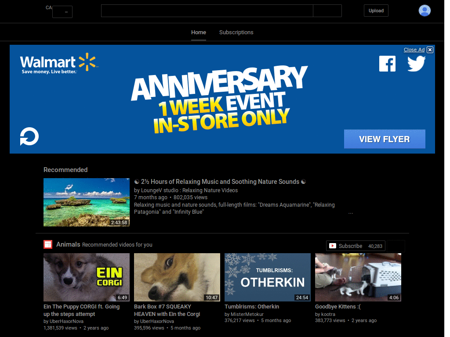Open the dropdown box next to CA
450x337 pixels.
coord(62,12)
